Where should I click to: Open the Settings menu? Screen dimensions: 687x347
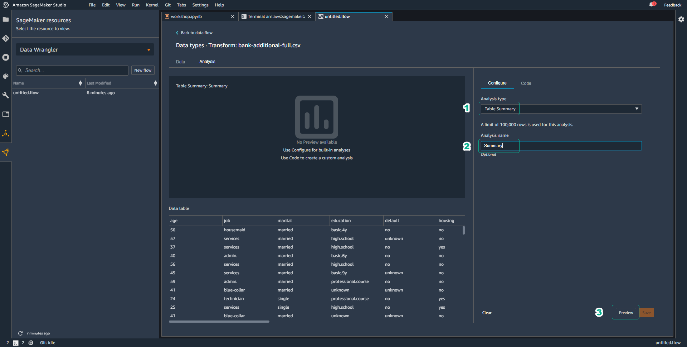tap(200, 5)
